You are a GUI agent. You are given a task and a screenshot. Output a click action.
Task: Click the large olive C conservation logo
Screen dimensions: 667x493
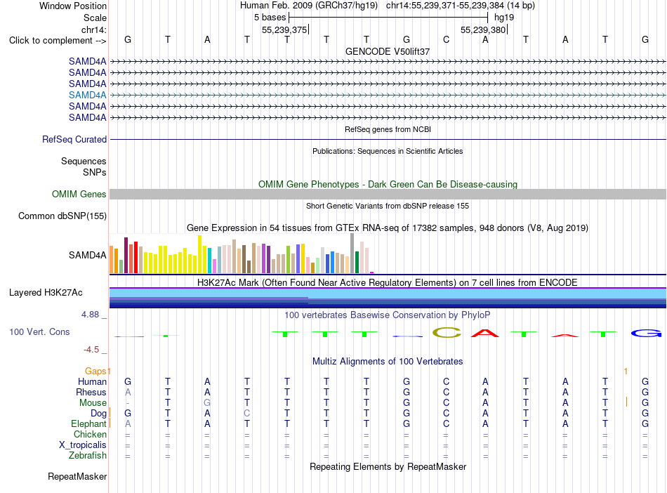[x=447, y=333]
